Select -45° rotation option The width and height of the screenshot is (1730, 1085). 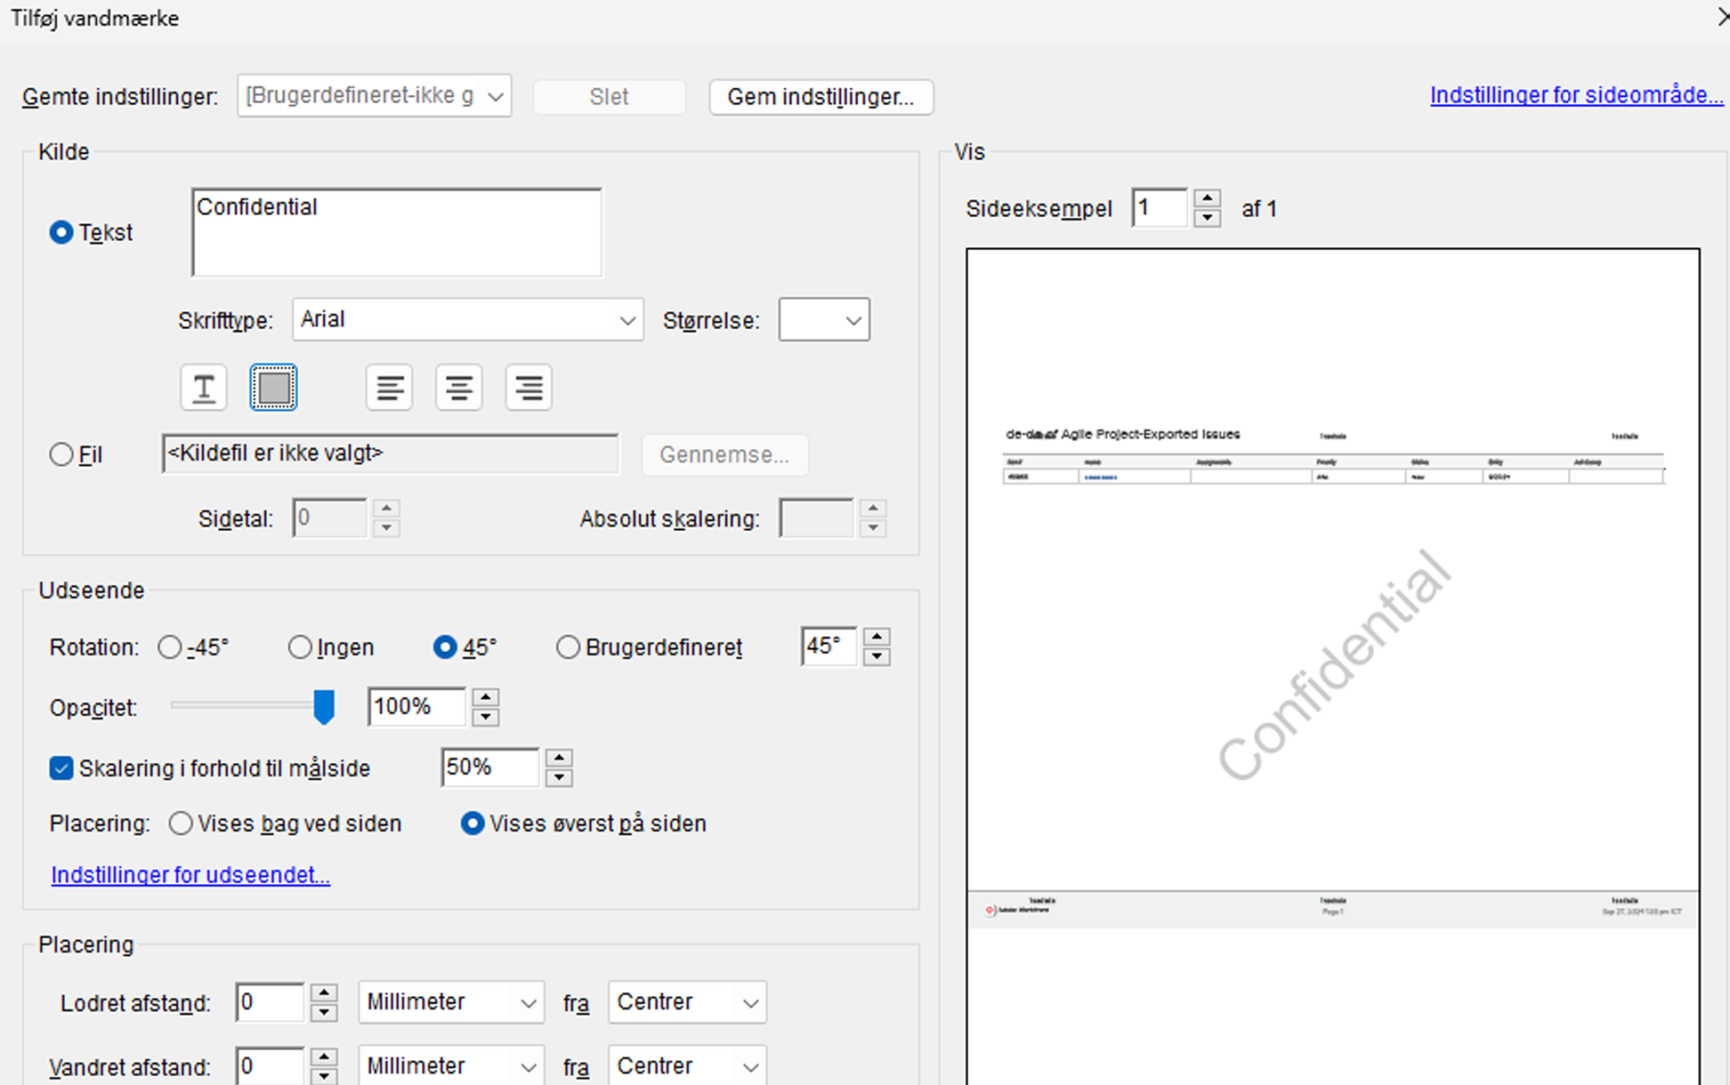click(x=170, y=647)
